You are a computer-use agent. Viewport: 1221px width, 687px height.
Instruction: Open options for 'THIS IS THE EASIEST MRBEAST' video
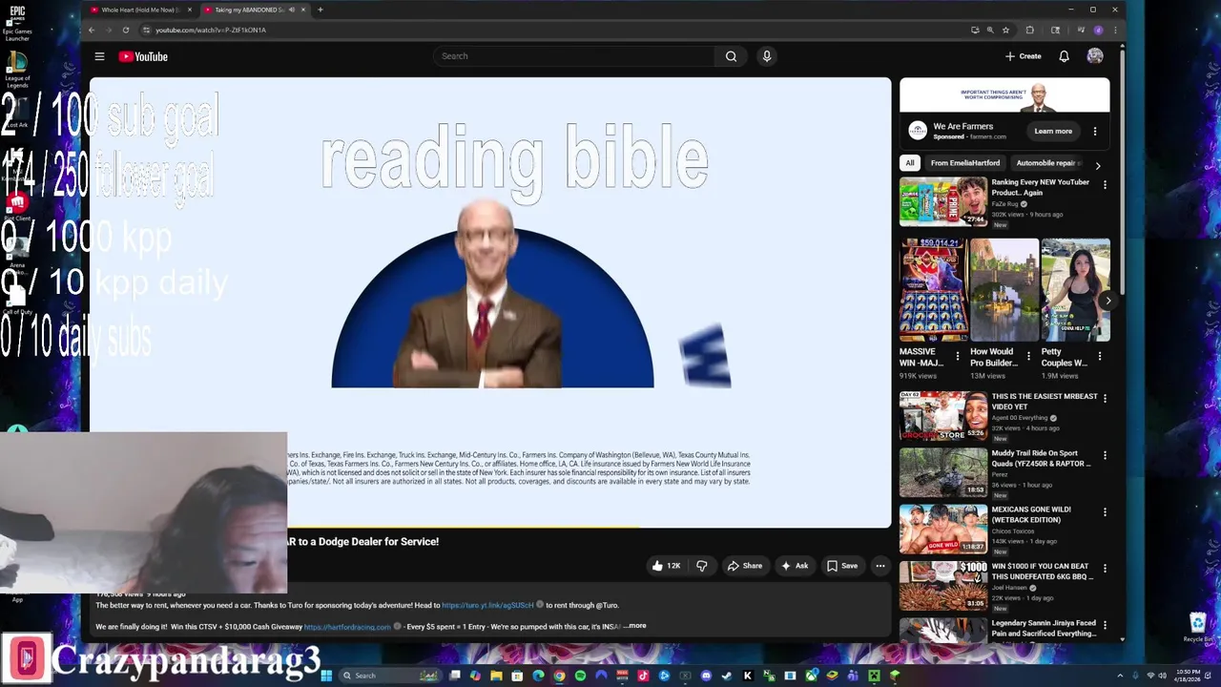[x=1105, y=400]
